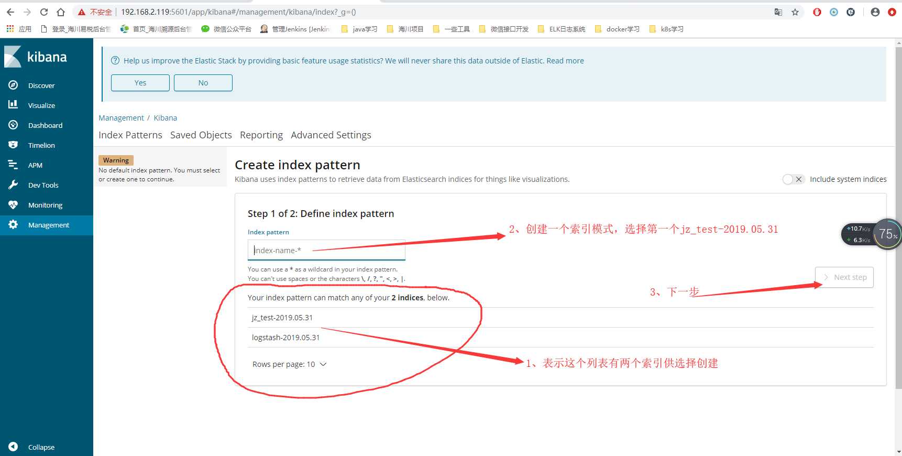Go back with the browser back arrow

[x=10, y=12]
